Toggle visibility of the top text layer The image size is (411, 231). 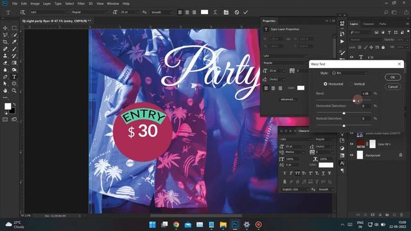(352, 57)
